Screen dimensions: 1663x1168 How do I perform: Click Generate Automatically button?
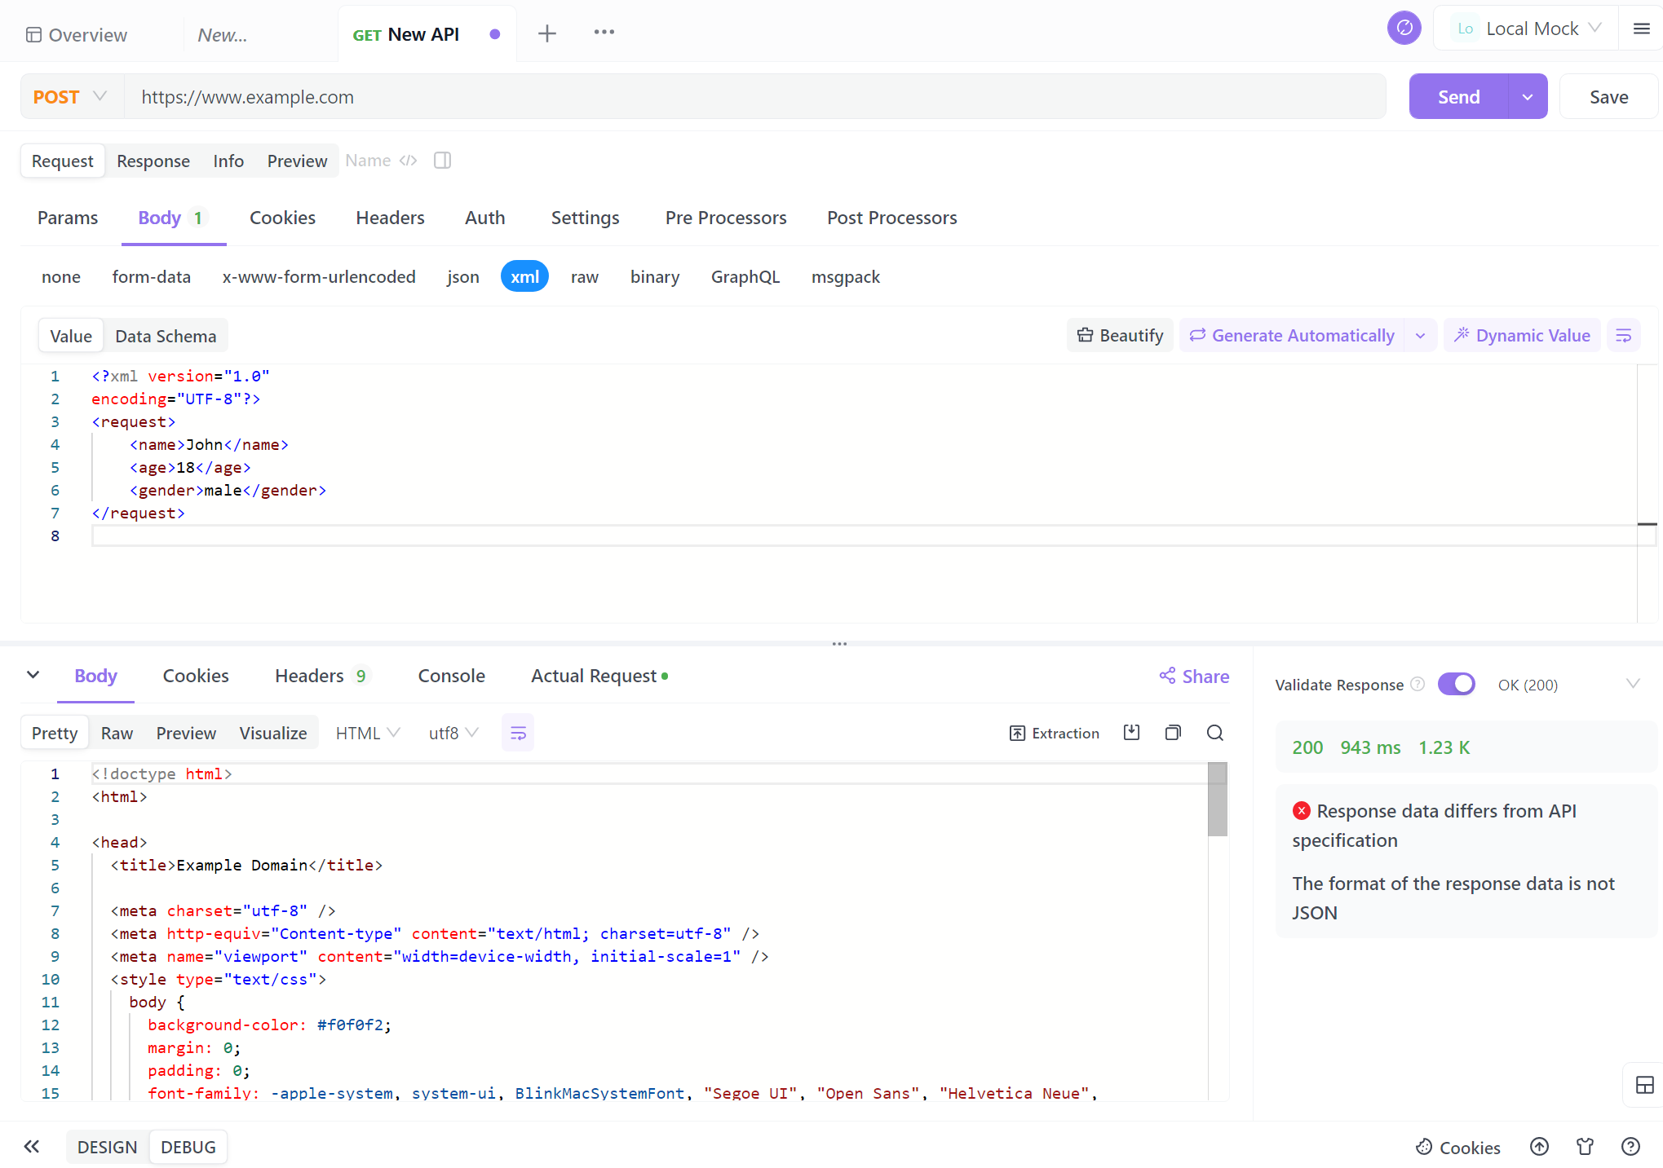coord(1292,336)
